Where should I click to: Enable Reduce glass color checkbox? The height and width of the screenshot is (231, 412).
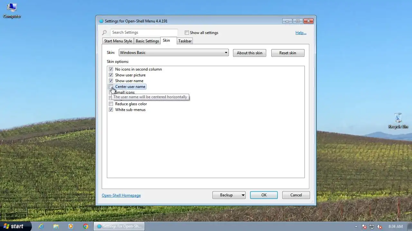pos(111,104)
